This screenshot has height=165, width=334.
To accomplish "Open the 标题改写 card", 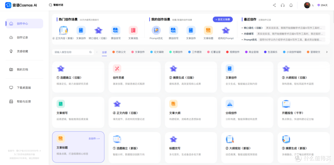I will [x=191, y=148].
